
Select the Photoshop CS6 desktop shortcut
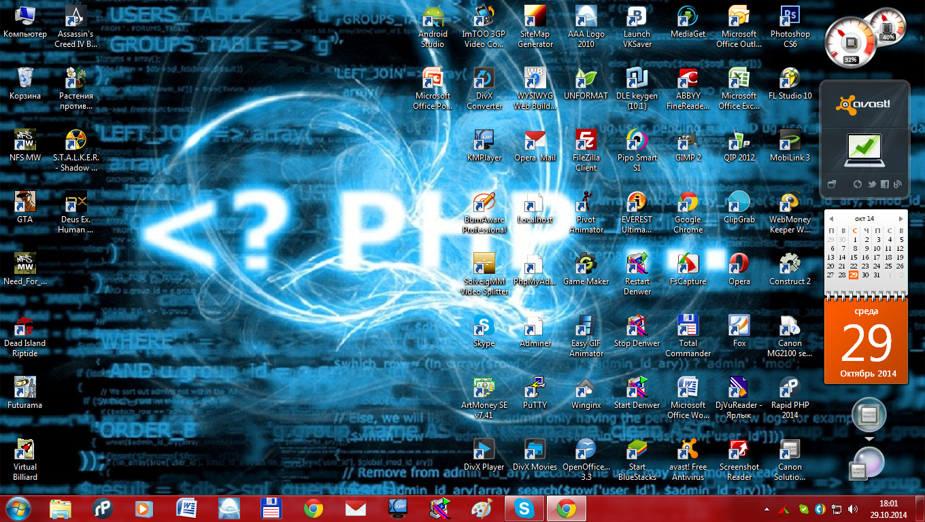click(790, 27)
